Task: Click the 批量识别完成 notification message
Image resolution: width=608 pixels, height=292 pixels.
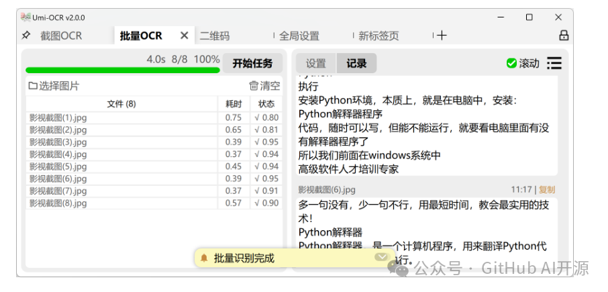Action: click(x=244, y=258)
